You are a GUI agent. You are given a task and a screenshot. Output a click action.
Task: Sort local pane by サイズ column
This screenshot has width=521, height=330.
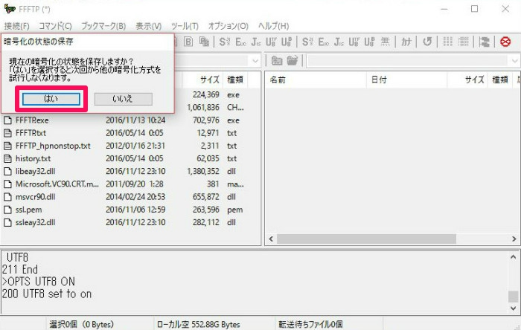[x=202, y=80]
